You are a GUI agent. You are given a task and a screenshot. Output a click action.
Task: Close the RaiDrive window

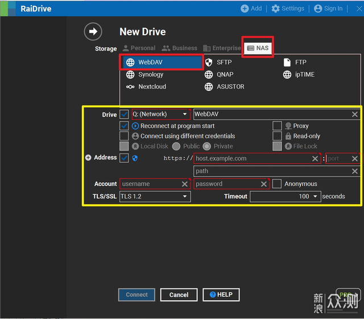[359, 9]
